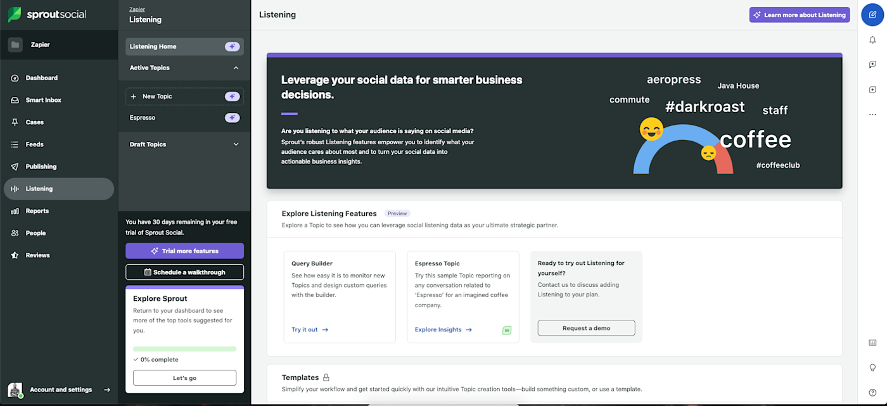This screenshot has height=406, width=887.
Task: Click the #darkroast word in banner
Action: [x=705, y=107]
